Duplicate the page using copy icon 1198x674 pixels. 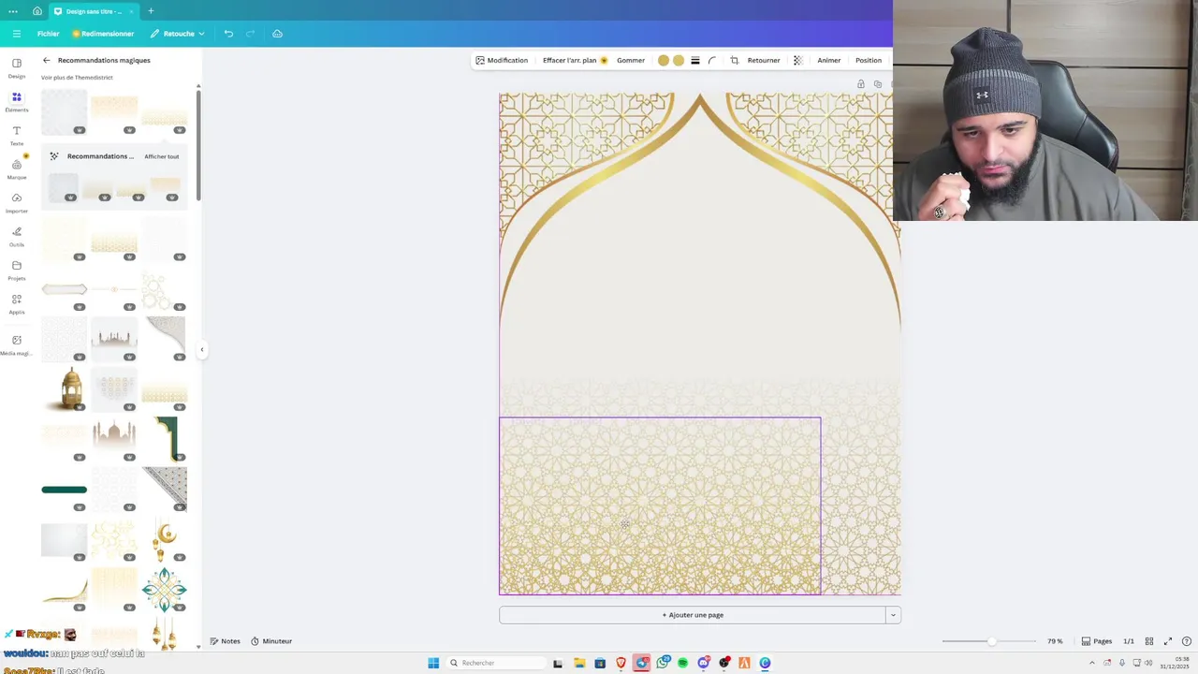pos(878,84)
